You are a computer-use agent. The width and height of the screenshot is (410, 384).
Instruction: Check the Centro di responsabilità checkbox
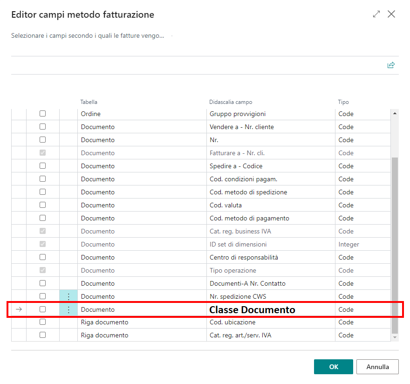(x=42, y=257)
